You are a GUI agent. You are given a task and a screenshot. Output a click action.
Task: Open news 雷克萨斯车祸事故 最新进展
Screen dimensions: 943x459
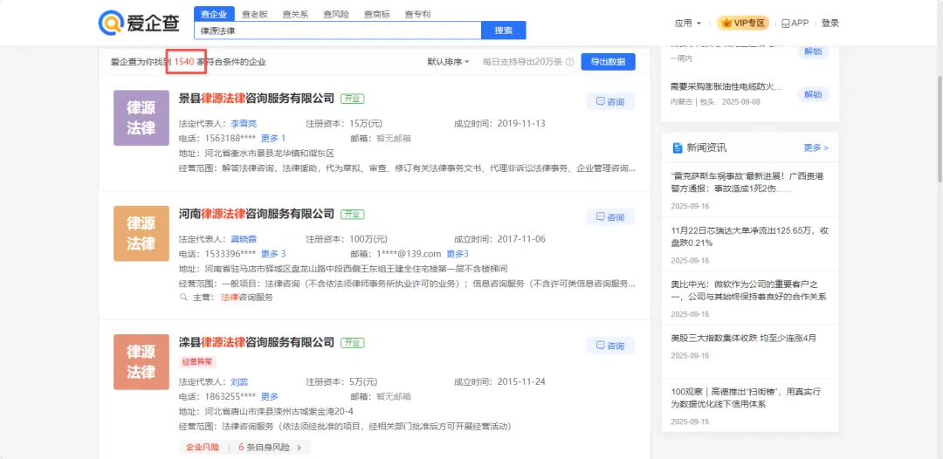tap(747, 182)
